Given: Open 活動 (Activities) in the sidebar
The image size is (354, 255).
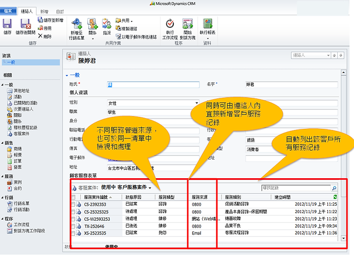Looking at the screenshot, I should pyautogui.click(x=15, y=97).
